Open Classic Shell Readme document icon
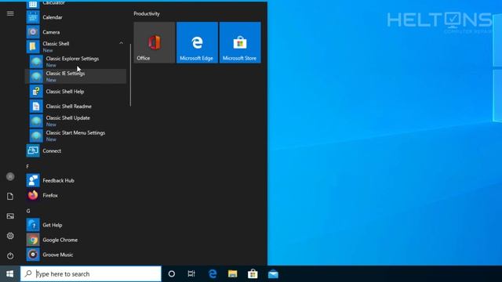Image resolution: width=502 pixels, height=282 pixels. point(36,107)
